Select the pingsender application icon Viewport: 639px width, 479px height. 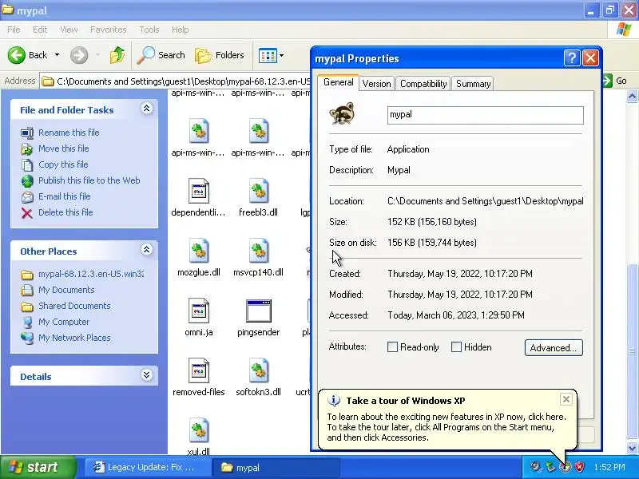point(258,311)
